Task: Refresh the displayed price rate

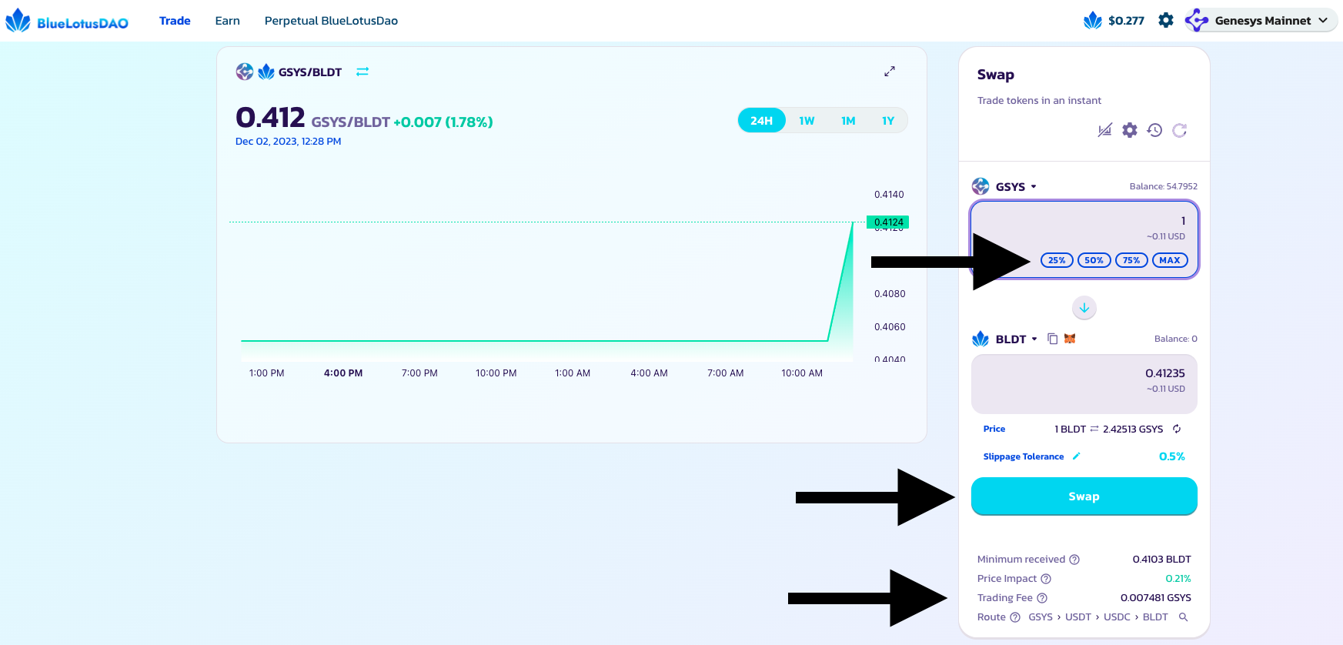Action: (1177, 429)
